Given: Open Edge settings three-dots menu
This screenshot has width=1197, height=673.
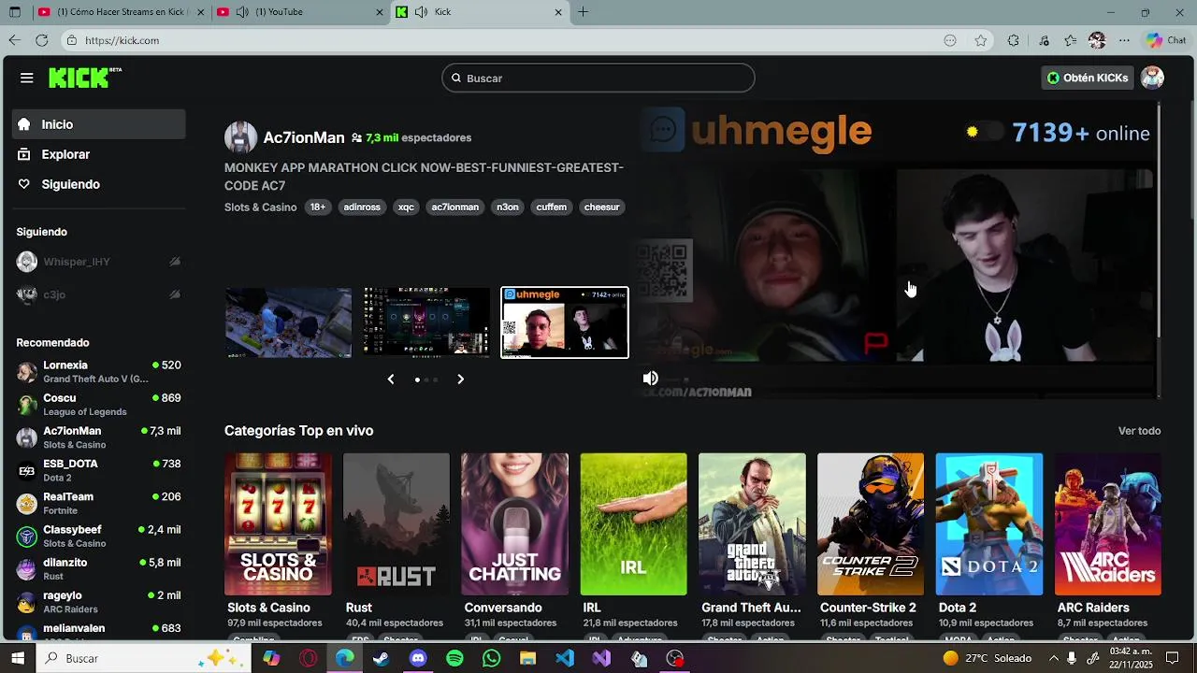Looking at the screenshot, I should (1124, 40).
